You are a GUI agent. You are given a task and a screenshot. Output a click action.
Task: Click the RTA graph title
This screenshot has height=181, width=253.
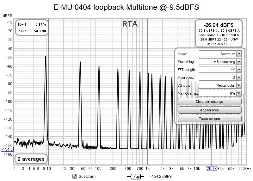(x=130, y=24)
